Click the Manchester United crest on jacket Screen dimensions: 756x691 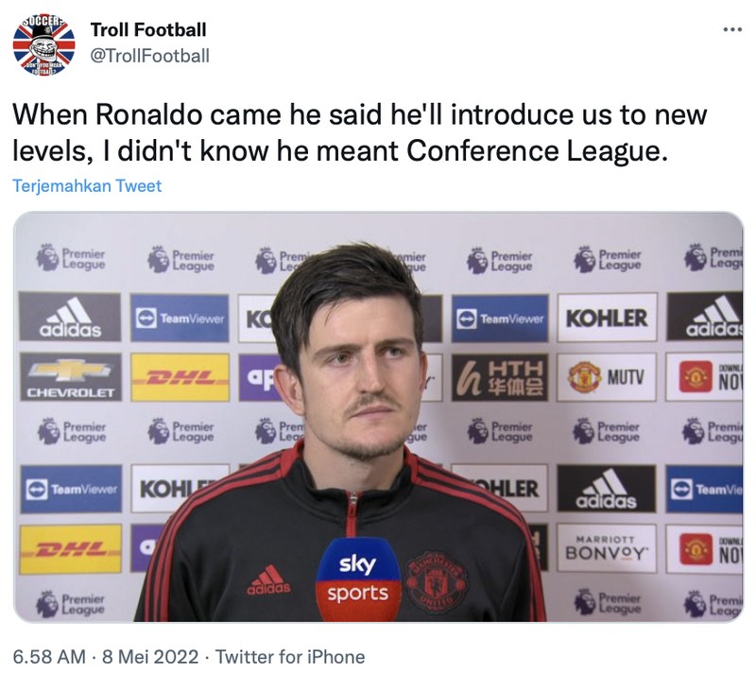tap(436, 579)
